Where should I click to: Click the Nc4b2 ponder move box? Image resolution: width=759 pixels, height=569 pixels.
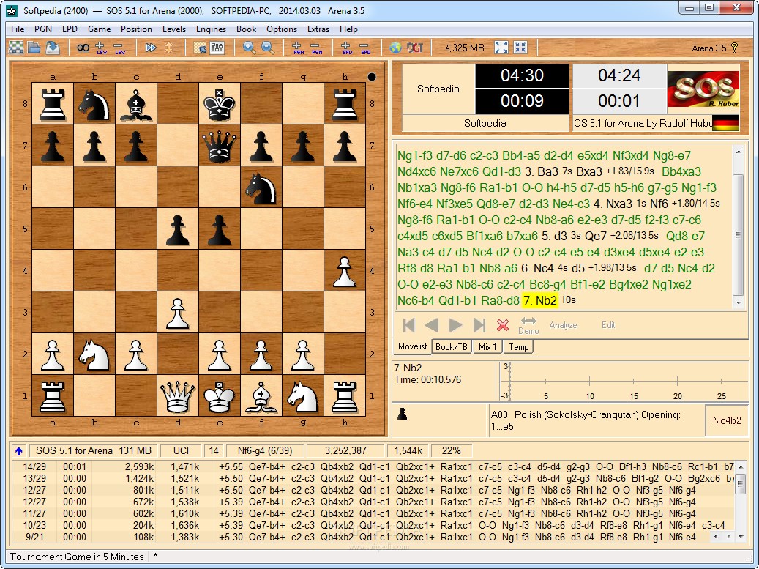727,420
